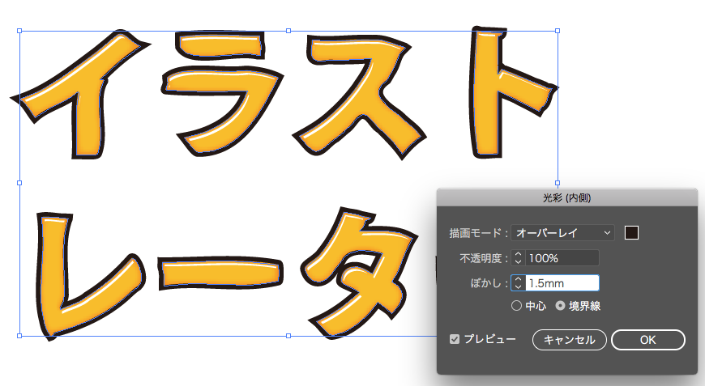Screen dimensions: 705x386
Task: Click the top-left selection handle
Action: pos(19,31)
